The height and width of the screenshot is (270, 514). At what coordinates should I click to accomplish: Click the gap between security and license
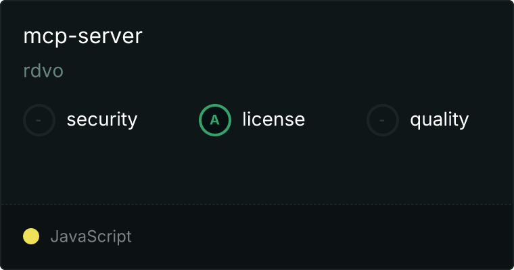coord(168,120)
